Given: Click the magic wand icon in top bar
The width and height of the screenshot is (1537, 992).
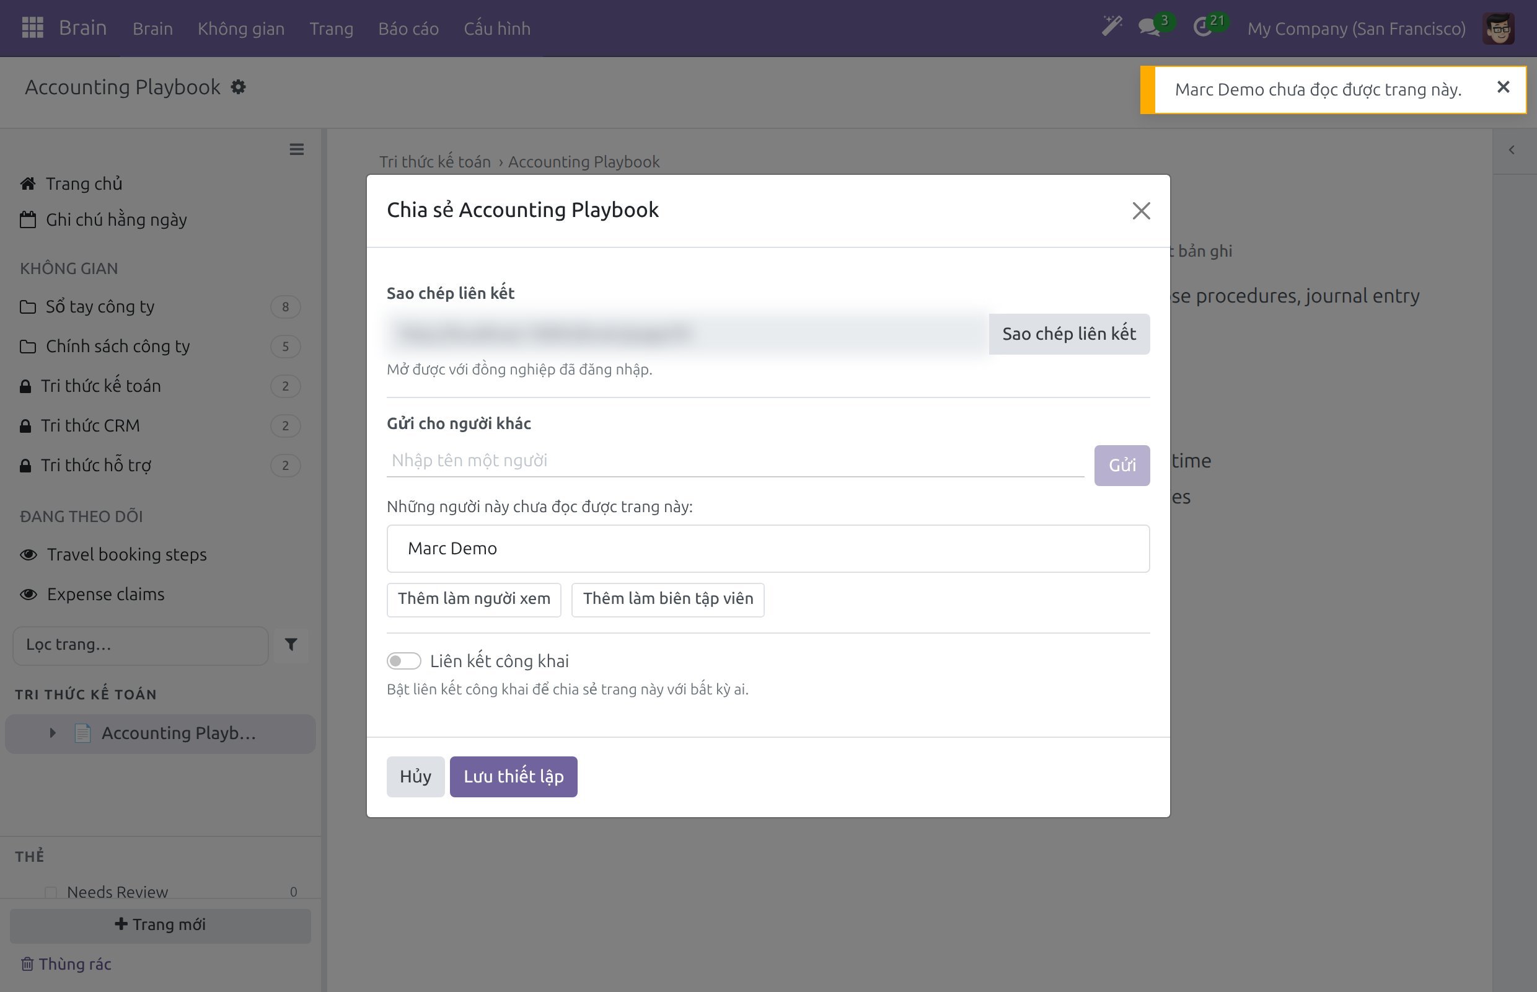Looking at the screenshot, I should pos(1111,27).
